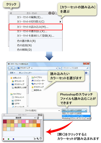Open the file type filter dropdown
101x143 pixels.
[x=74, y=111]
